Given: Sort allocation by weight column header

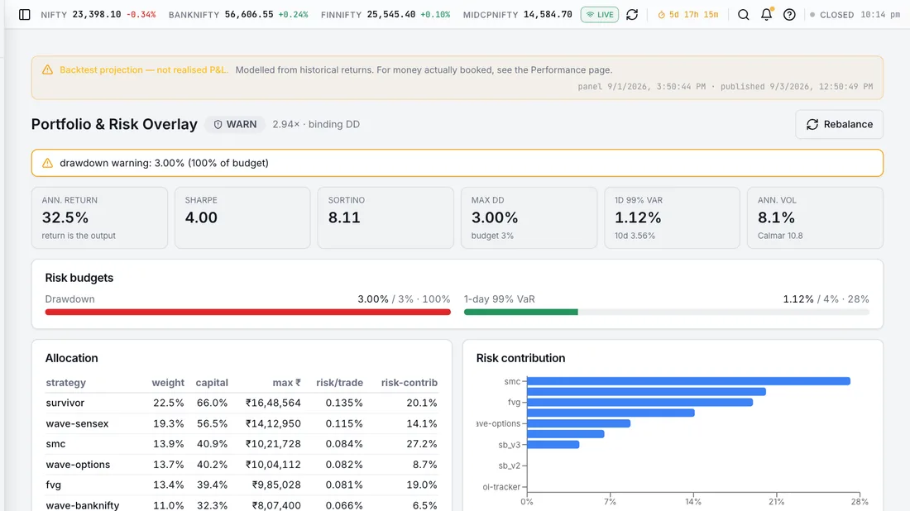Looking at the screenshot, I should (x=168, y=383).
